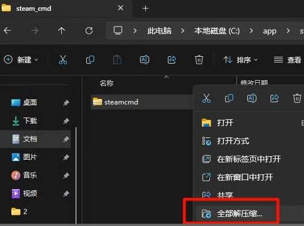Open 音乐 in sidebar
The height and width of the screenshot is (226, 304).
click(30, 175)
